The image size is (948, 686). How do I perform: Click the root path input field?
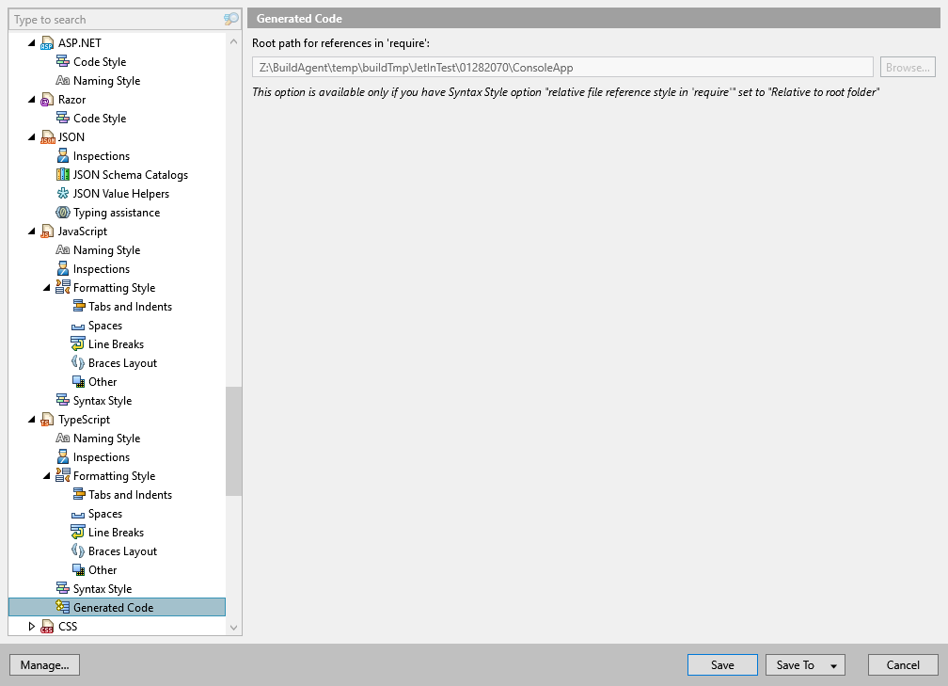click(x=564, y=67)
